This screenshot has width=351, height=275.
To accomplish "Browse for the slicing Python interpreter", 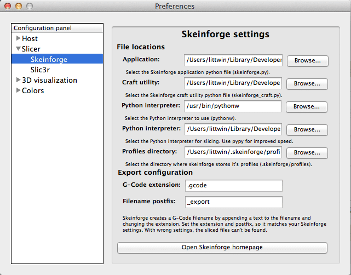I will [x=307, y=130].
